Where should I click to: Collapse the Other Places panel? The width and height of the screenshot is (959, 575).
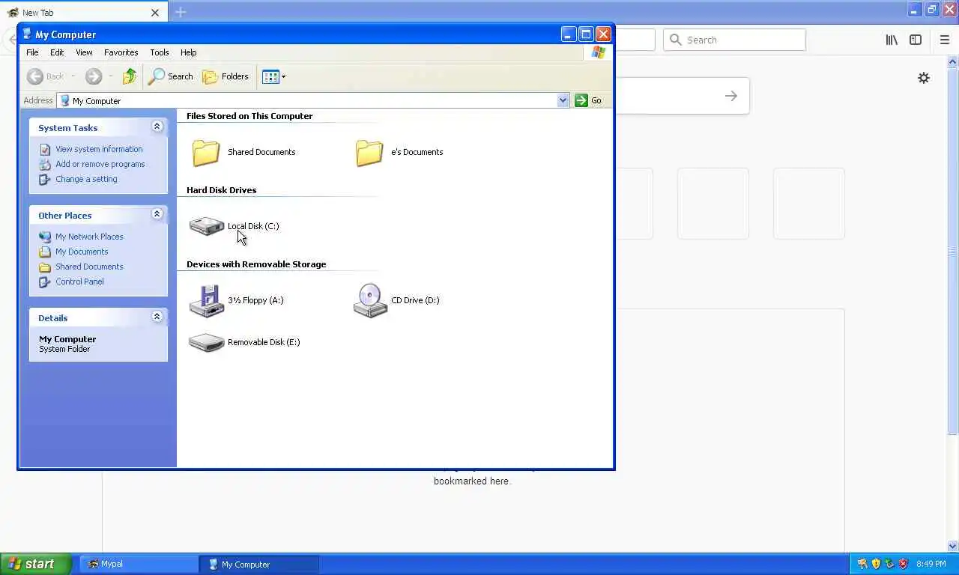157,214
